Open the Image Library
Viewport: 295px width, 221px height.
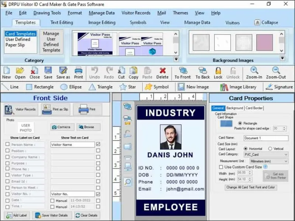pos(238,87)
